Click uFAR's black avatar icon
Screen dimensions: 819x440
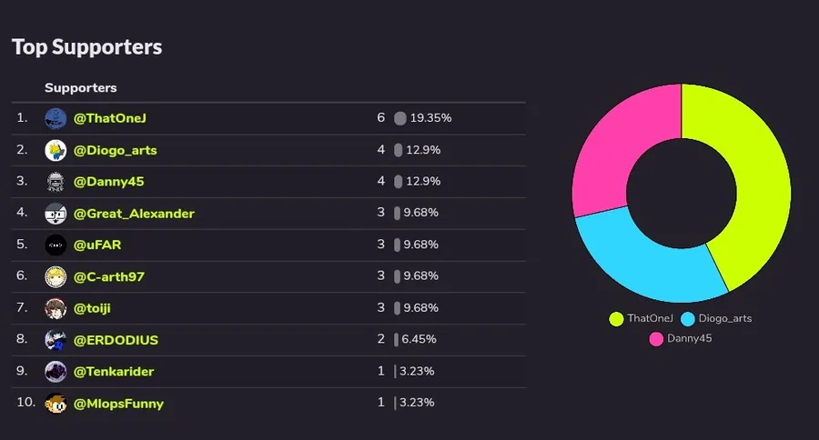pos(56,245)
